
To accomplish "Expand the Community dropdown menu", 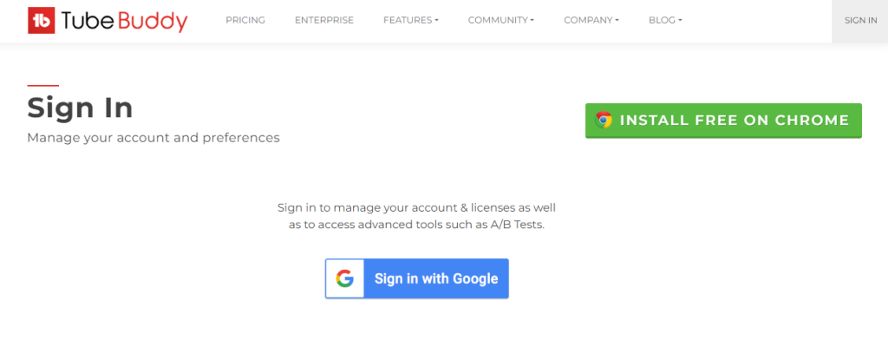I will click(501, 21).
